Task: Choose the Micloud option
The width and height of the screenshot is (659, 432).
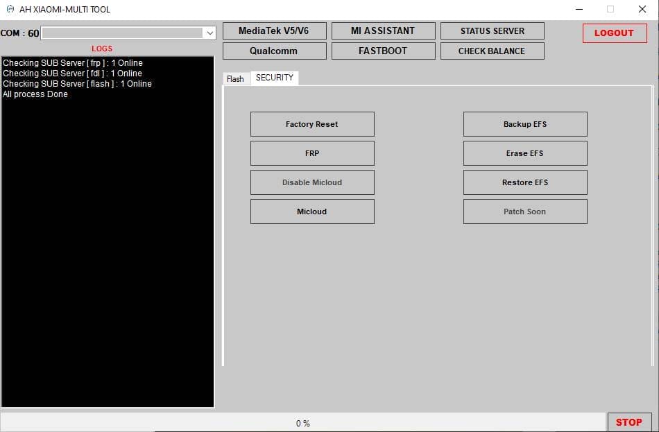Action: (312, 211)
